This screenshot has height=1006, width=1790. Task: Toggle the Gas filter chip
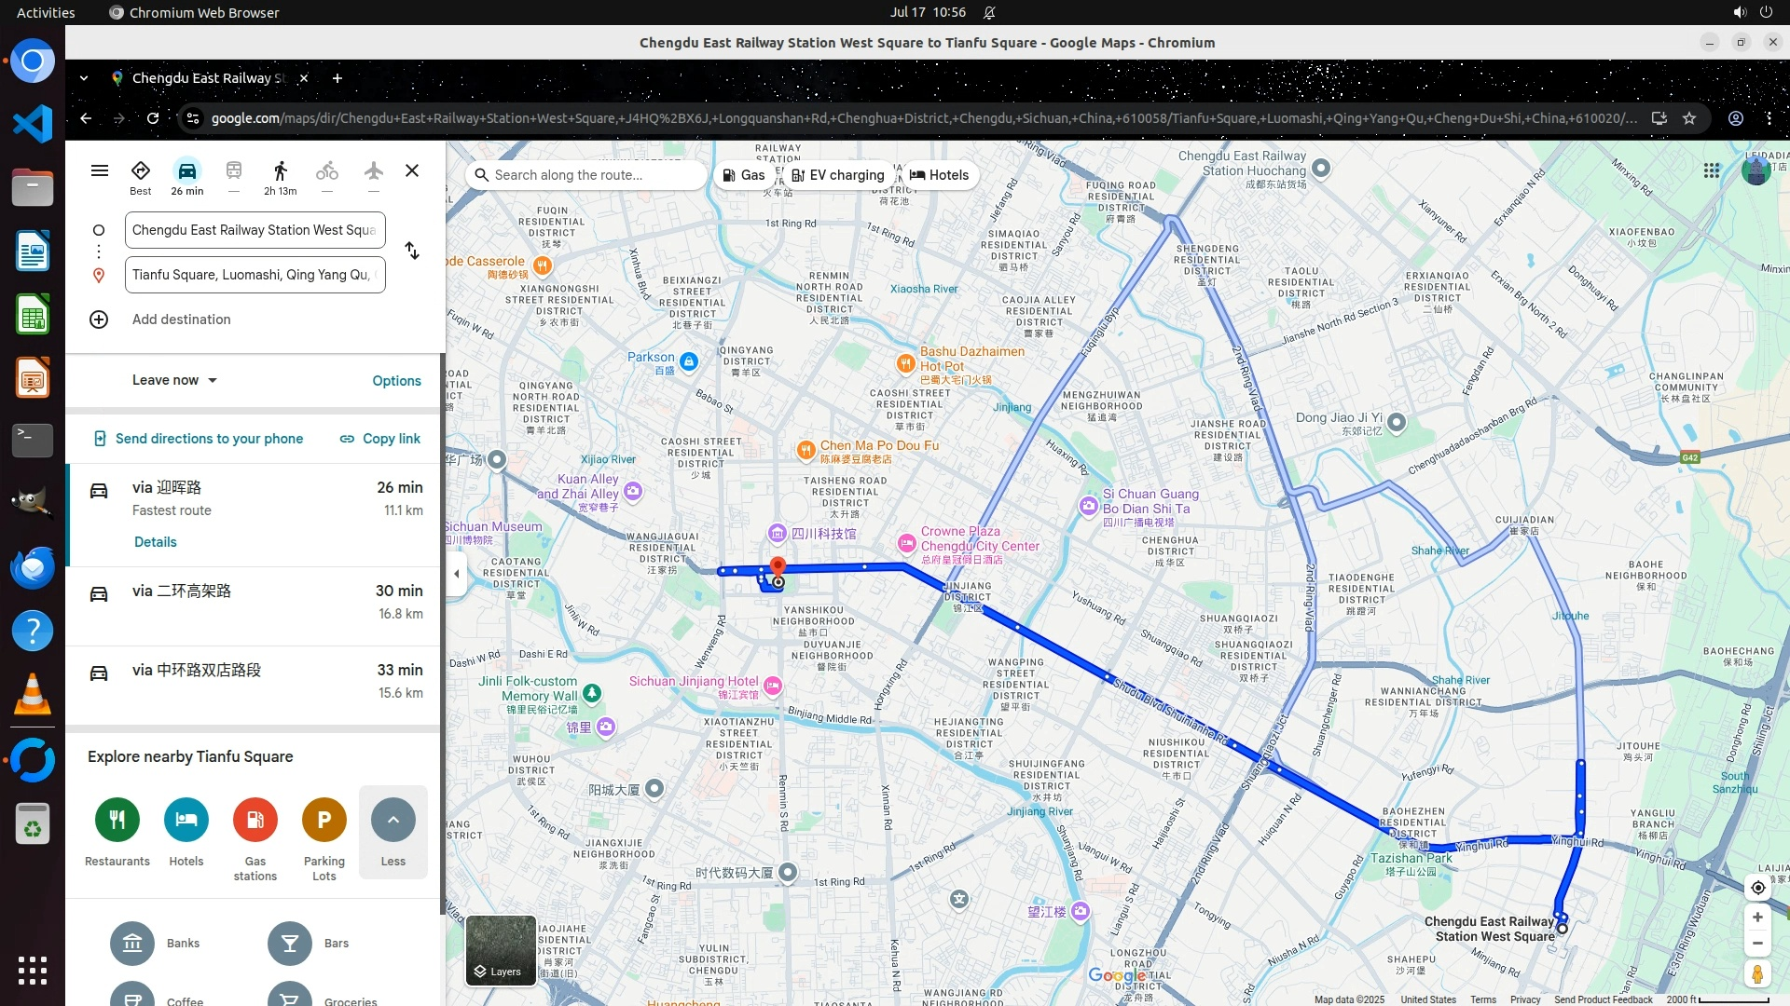pyautogui.click(x=744, y=175)
